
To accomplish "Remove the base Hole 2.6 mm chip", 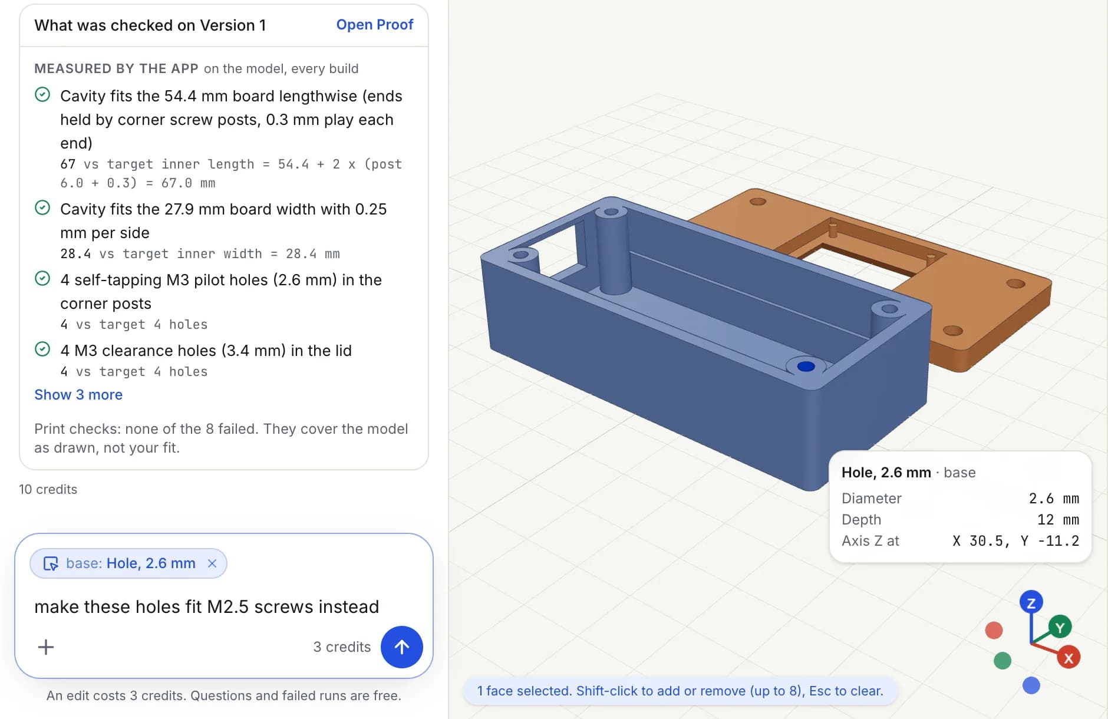I will 212,563.
